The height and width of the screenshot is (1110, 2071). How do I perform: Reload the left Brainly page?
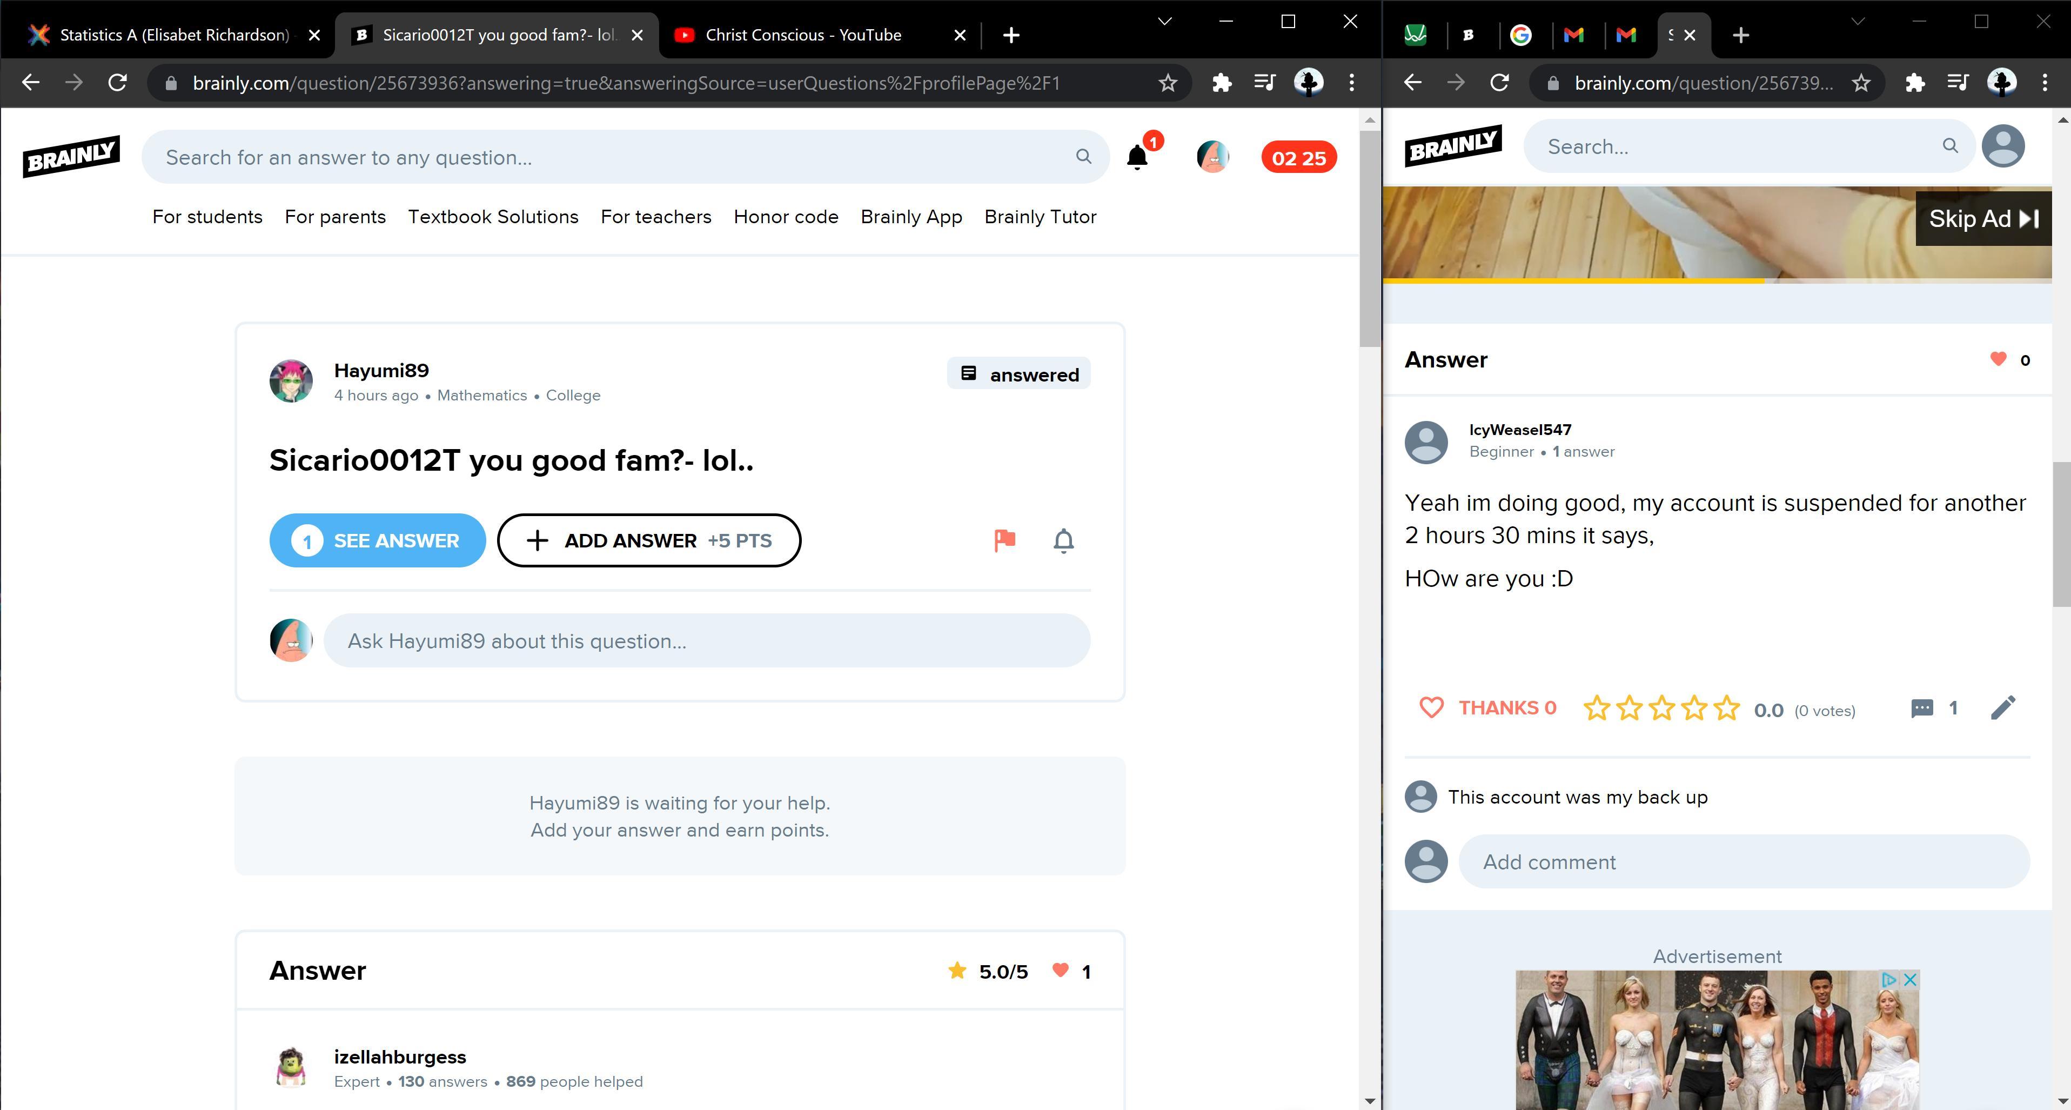[117, 83]
